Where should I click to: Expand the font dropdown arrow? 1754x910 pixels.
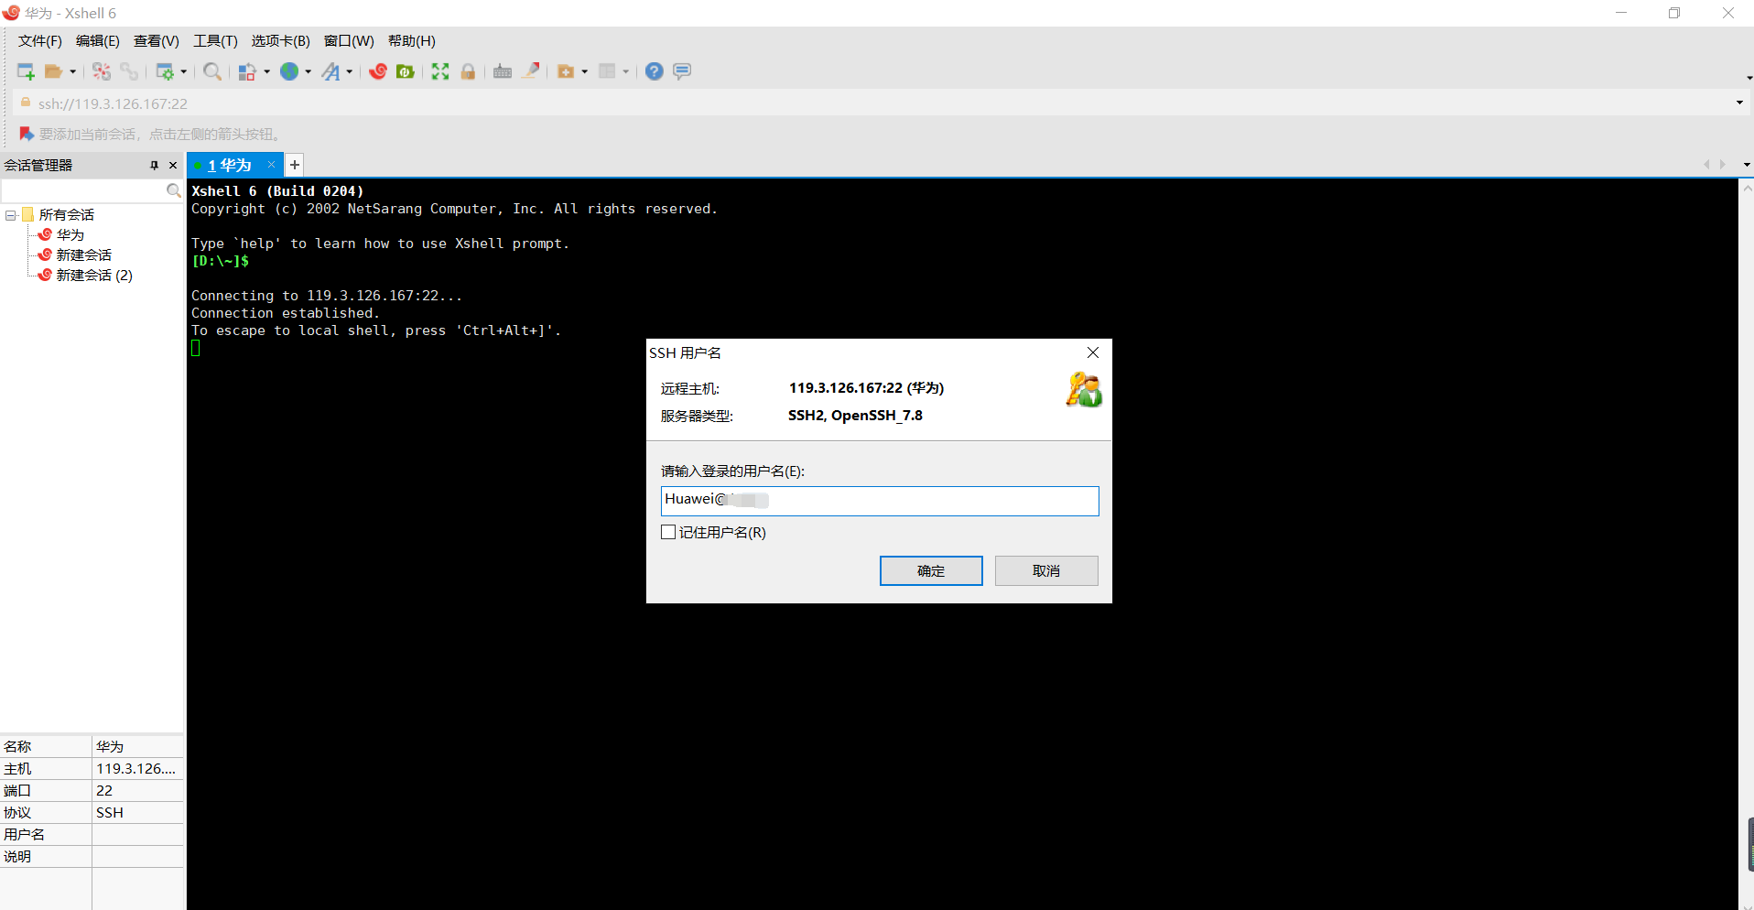tap(350, 71)
